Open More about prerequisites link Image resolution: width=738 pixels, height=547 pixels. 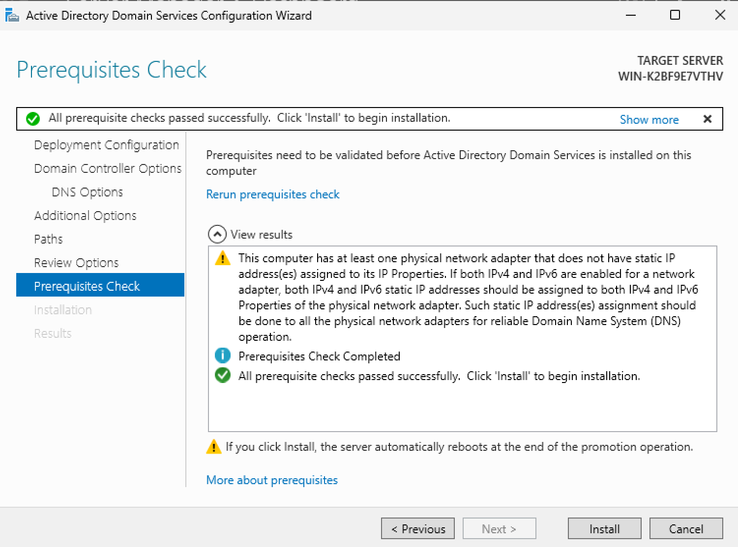click(x=272, y=480)
